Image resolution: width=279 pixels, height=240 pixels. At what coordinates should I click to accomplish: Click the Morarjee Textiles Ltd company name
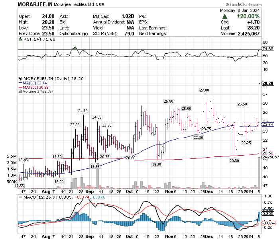[74, 4]
